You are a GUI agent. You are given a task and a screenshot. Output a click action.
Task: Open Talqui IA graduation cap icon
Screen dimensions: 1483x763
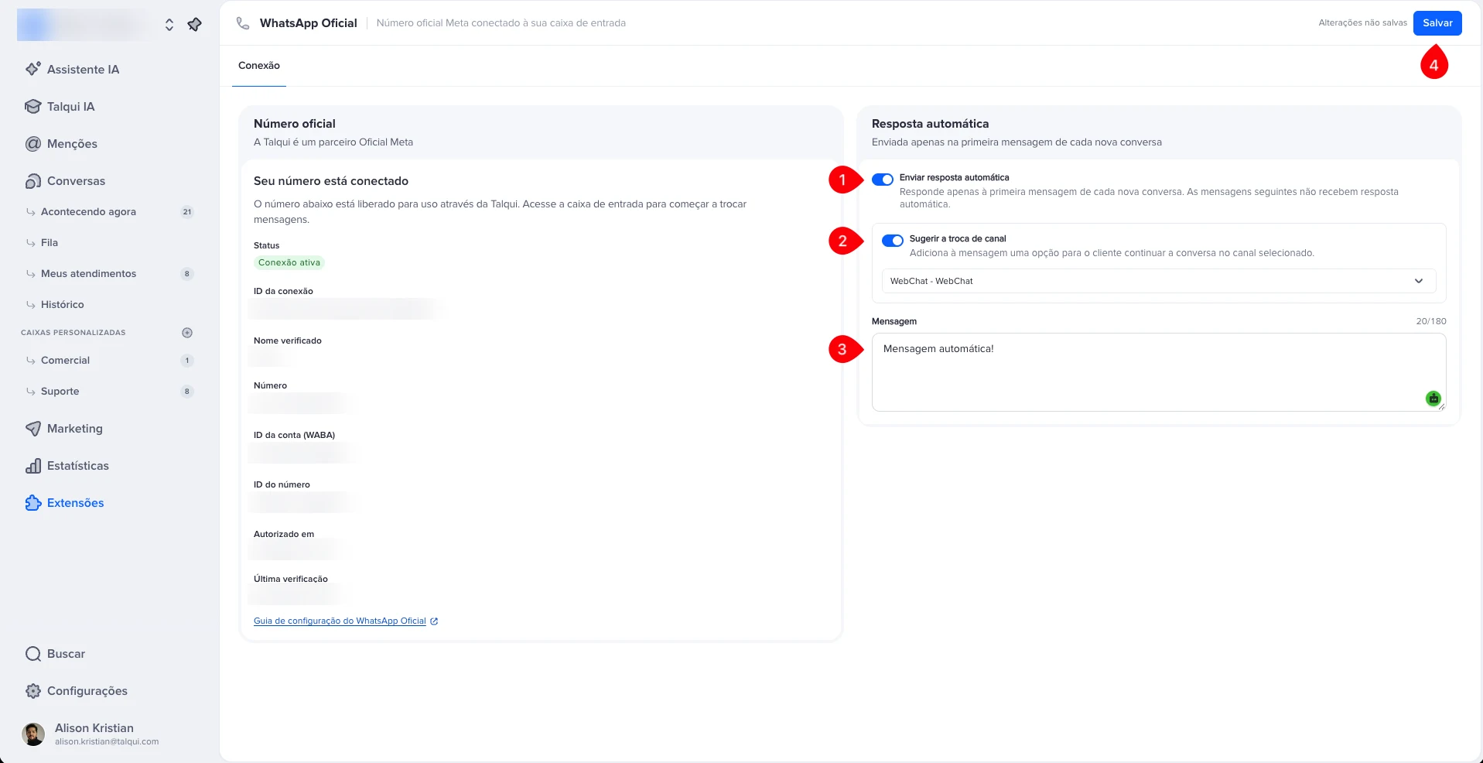(32, 106)
